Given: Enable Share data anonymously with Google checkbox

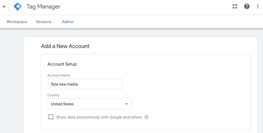Looking at the screenshot, I should click(51, 117).
